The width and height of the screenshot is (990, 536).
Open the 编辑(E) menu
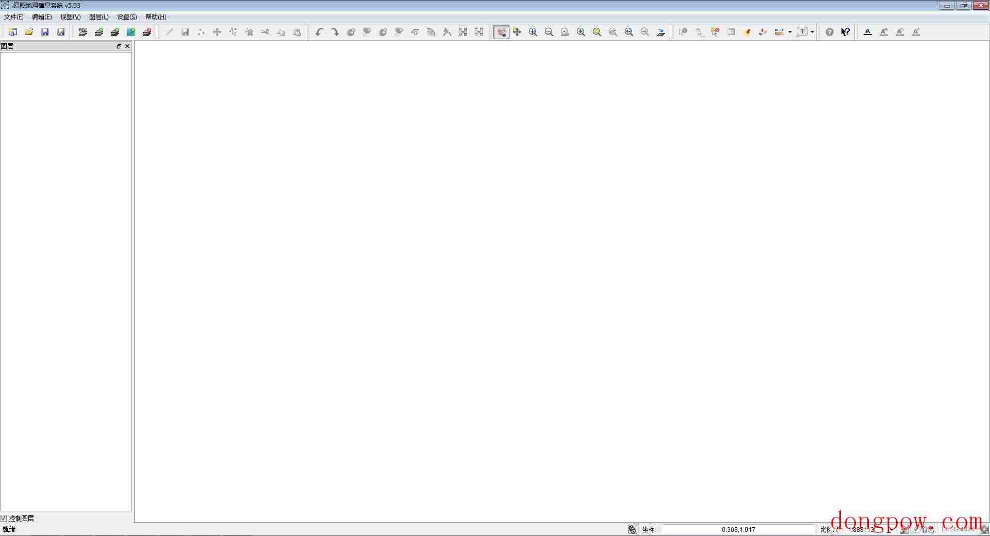tap(42, 17)
